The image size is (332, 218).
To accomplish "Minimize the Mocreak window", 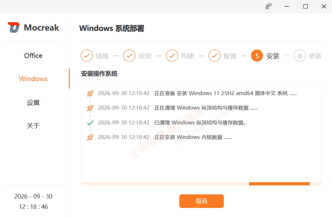I will tap(287, 6).
